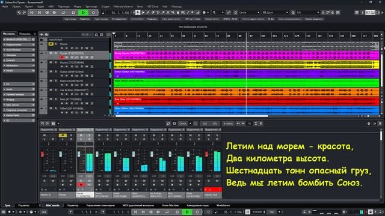Expand the Track Versions inspector section
Screen dimensions: 385x216
[19, 50]
